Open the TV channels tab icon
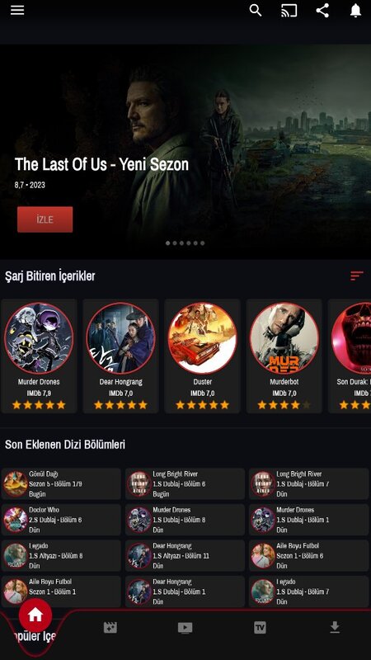 point(260,628)
